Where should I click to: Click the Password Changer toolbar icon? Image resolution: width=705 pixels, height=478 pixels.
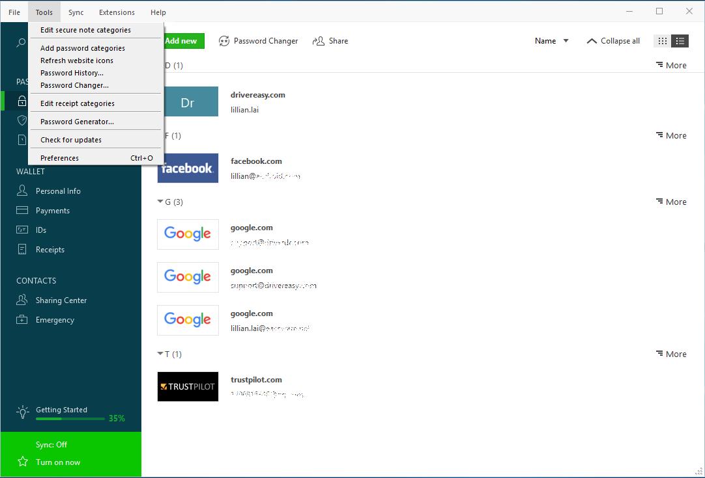point(224,41)
